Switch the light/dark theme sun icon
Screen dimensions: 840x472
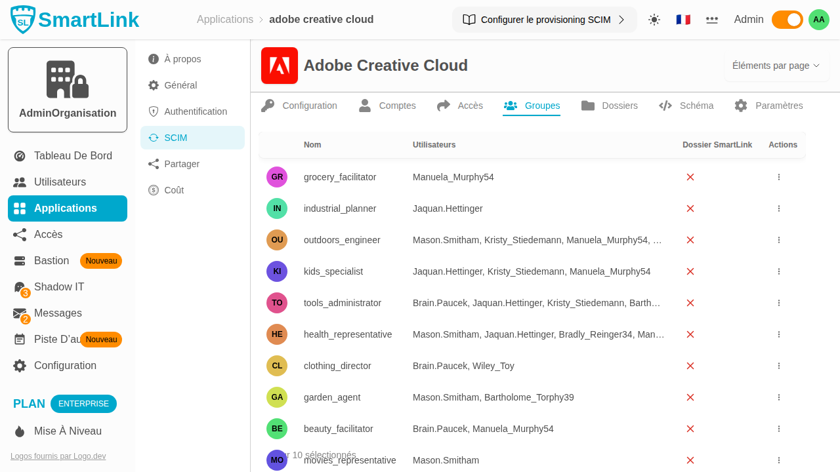tap(654, 20)
